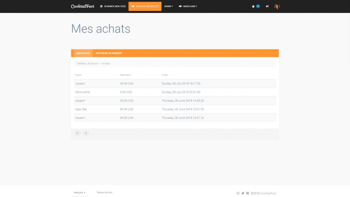350x197 pixels.
Task: Open the shopping bag cart icon
Action: 253,6
